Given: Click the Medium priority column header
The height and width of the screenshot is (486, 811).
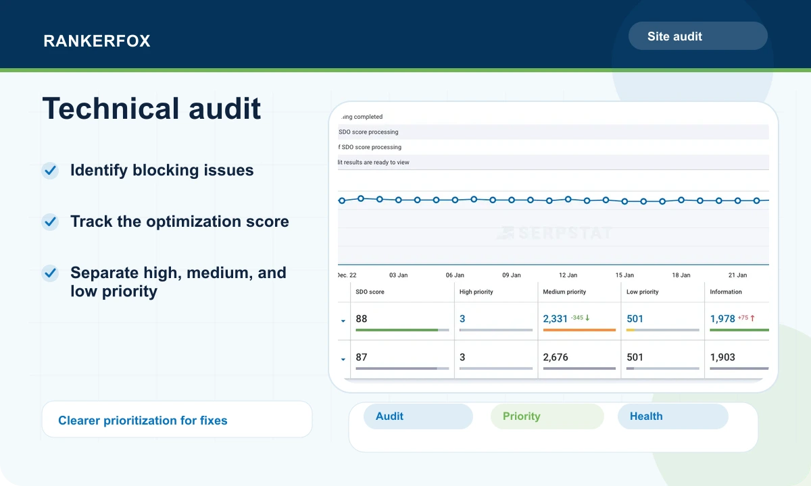Looking at the screenshot, I should pos(564,292).
